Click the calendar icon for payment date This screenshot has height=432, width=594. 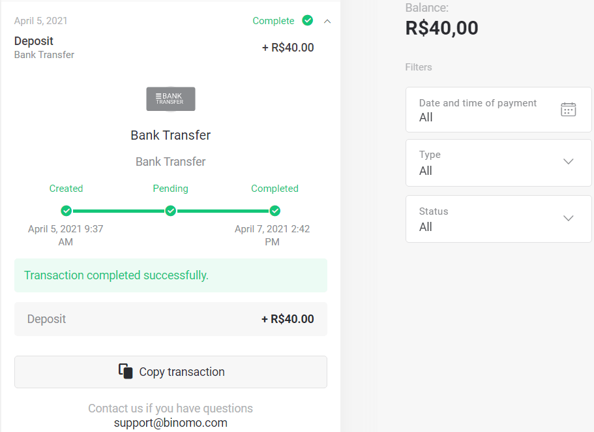coord(569,110)
